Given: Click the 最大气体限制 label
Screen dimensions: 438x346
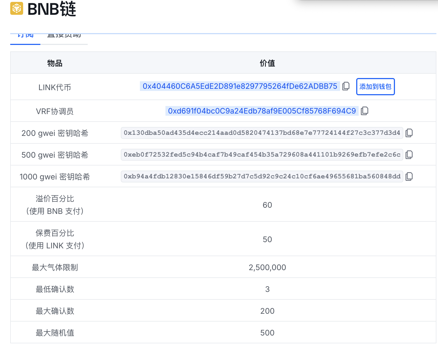Looking at the screenshot, I should (55, 267).
